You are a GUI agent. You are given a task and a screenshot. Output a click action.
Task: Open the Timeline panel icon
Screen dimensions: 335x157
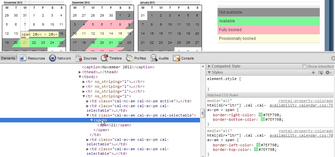[x=105, y=58]
